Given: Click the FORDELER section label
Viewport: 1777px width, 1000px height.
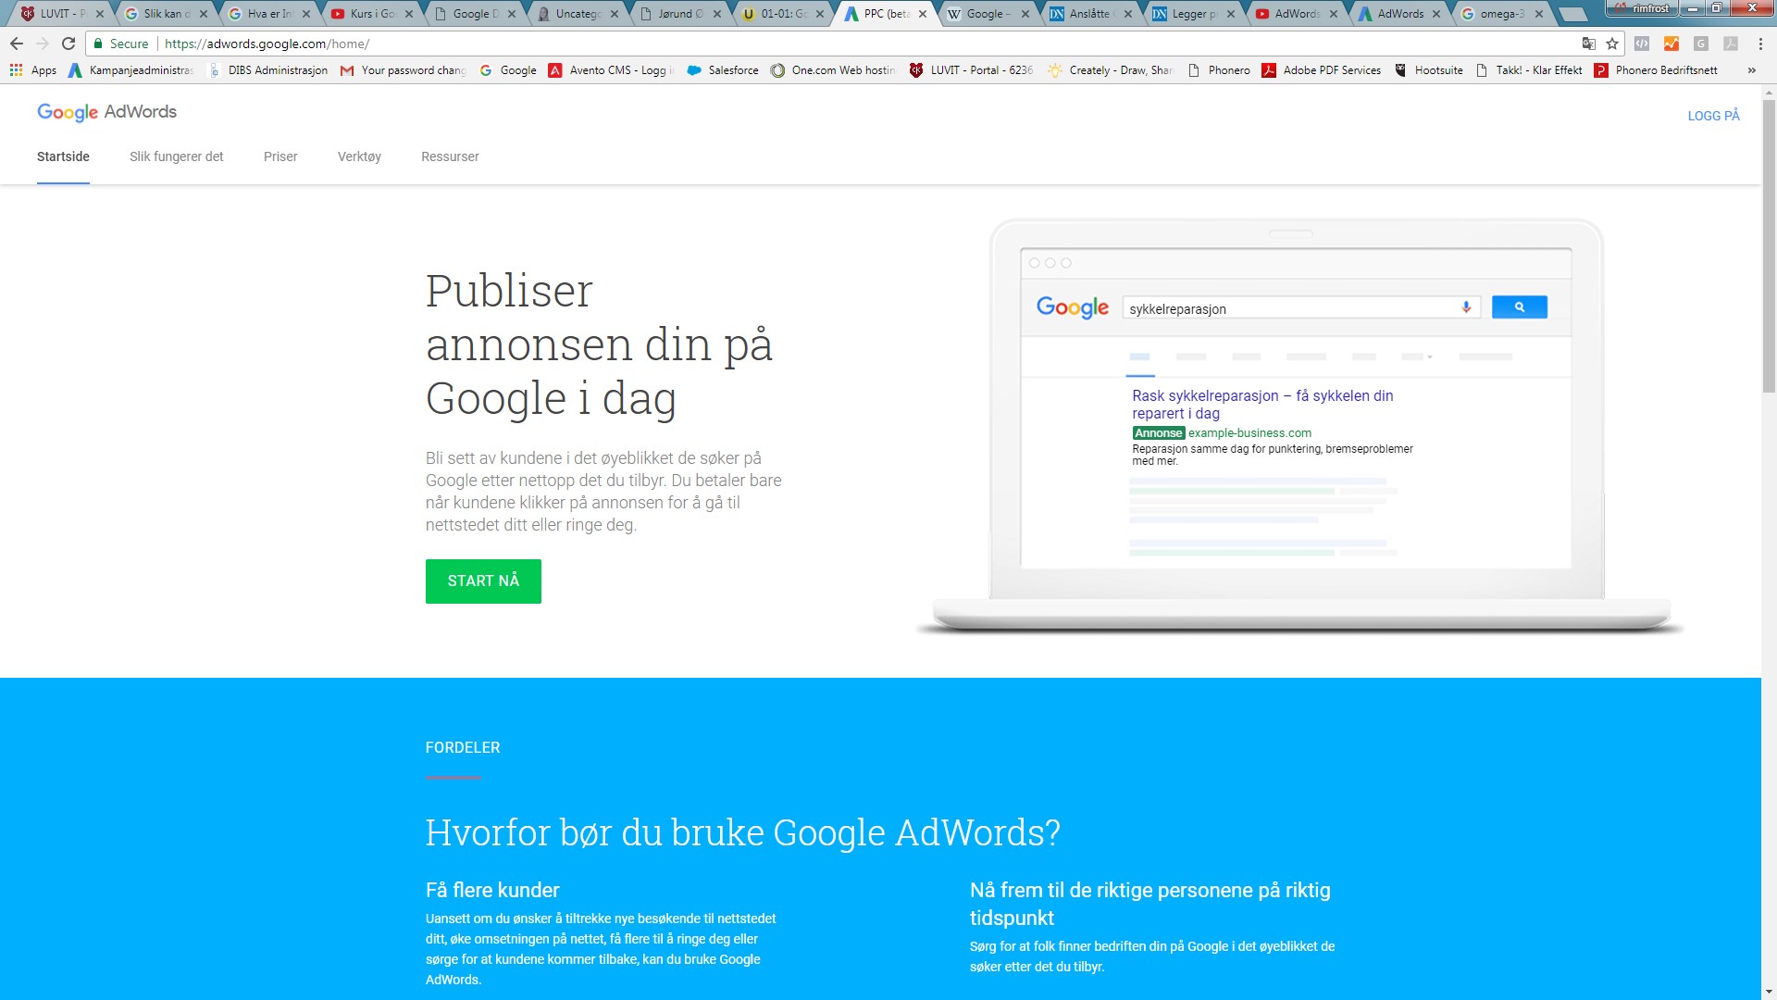Looking at the screenshot, I should 463,747.
